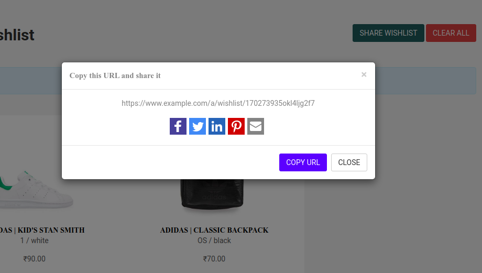The width and height of the screenshot is (482, 273).
Task: Dismiss dialog with the X icon
Action: click(364, 74)
